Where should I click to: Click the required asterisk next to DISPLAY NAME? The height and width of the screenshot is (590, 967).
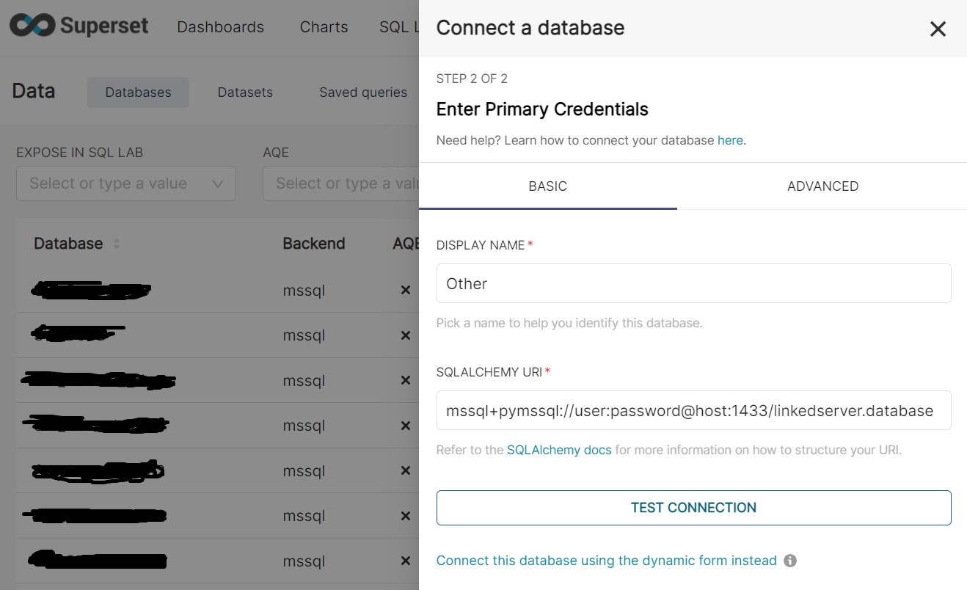tap(530, 242)
